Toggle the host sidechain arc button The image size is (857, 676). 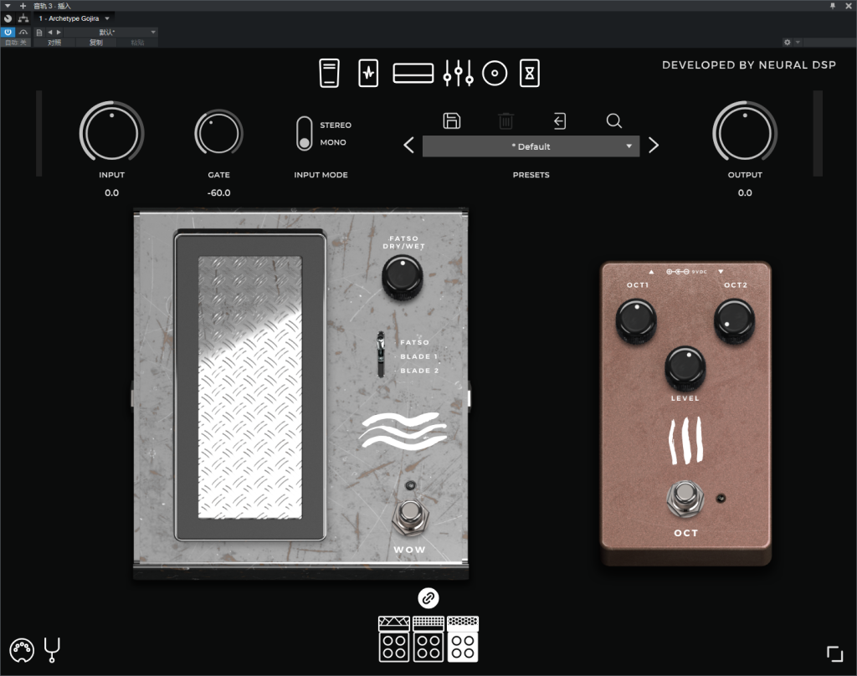point(23,33)
